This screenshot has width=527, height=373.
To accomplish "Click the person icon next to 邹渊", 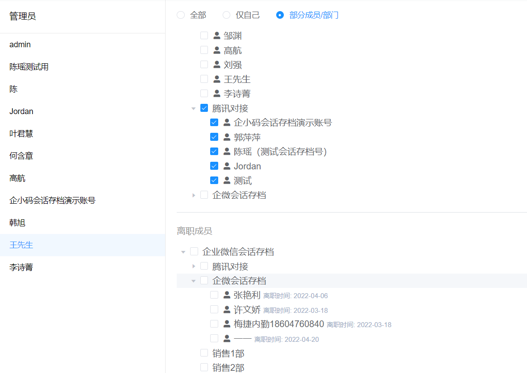I will coord(217,36).
